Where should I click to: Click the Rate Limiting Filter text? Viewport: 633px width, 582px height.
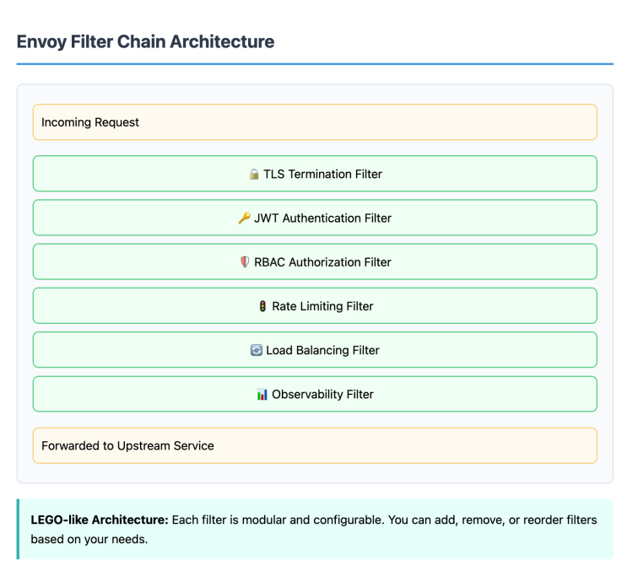coord(322,306)
